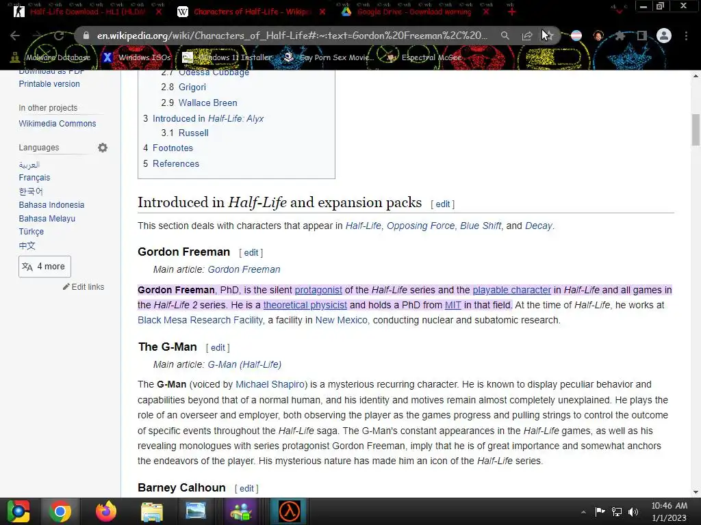
Task: Switch to Google Drive download warning tab
Action: coord(413,12)
